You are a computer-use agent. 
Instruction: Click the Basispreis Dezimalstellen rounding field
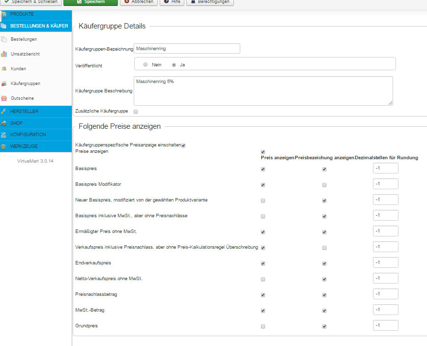385,169
